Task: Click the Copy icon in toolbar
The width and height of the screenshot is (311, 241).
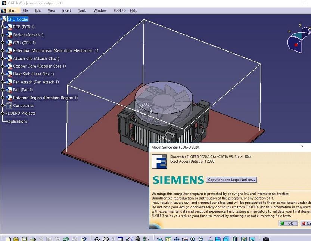Action: (x=49, y=239)
